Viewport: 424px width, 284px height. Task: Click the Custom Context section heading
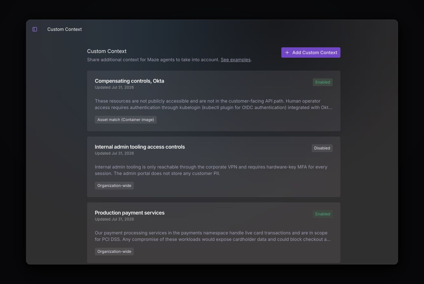107,51
